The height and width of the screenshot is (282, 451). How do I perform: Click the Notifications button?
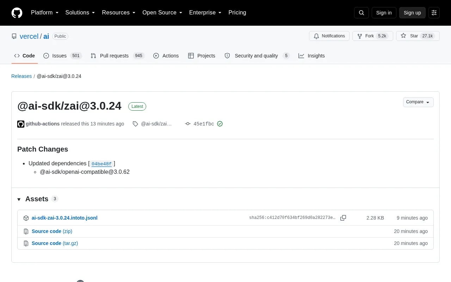point(329,36)
